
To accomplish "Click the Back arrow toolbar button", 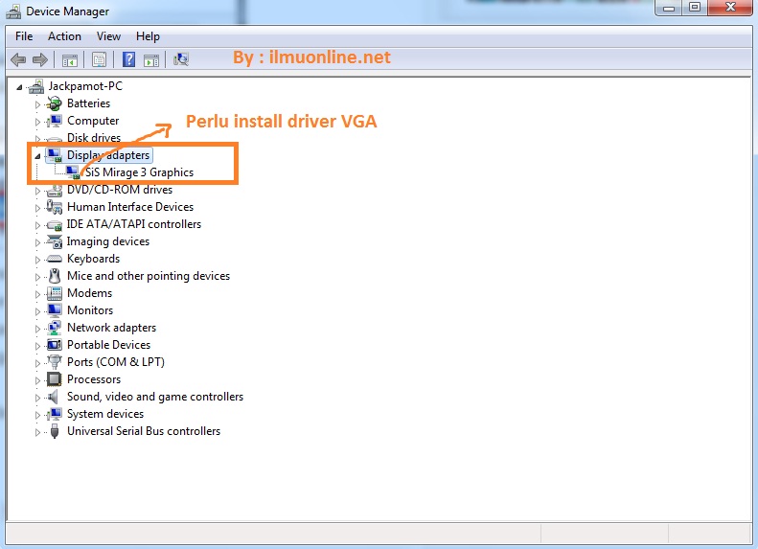I will tap(18, 59).
